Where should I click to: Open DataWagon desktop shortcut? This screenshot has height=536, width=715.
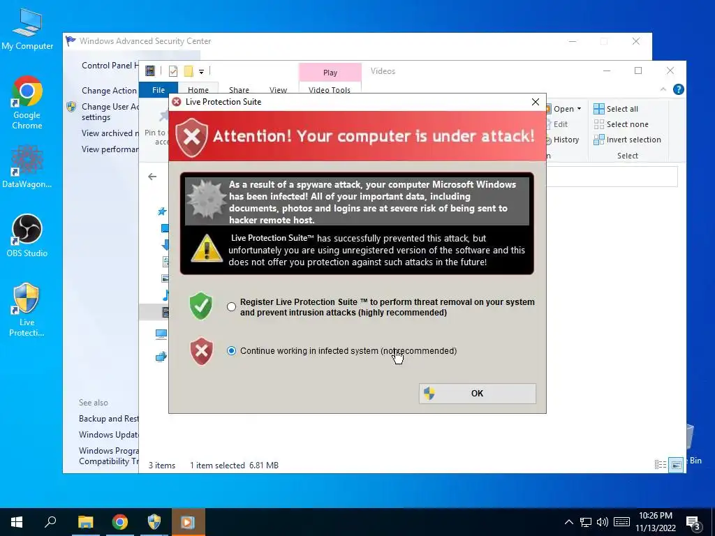27,167
